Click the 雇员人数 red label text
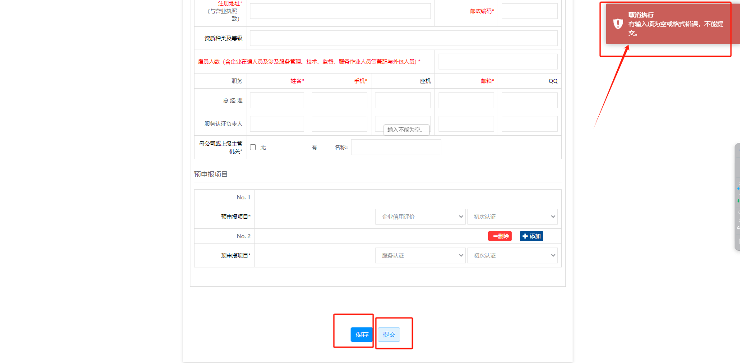This screenshot has width=740, height=363. (x=309, y=61)
